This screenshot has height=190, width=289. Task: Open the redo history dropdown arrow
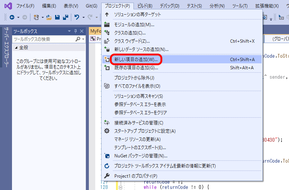point(96,17)
